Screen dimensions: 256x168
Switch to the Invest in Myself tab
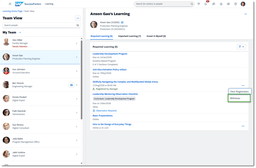156,36
